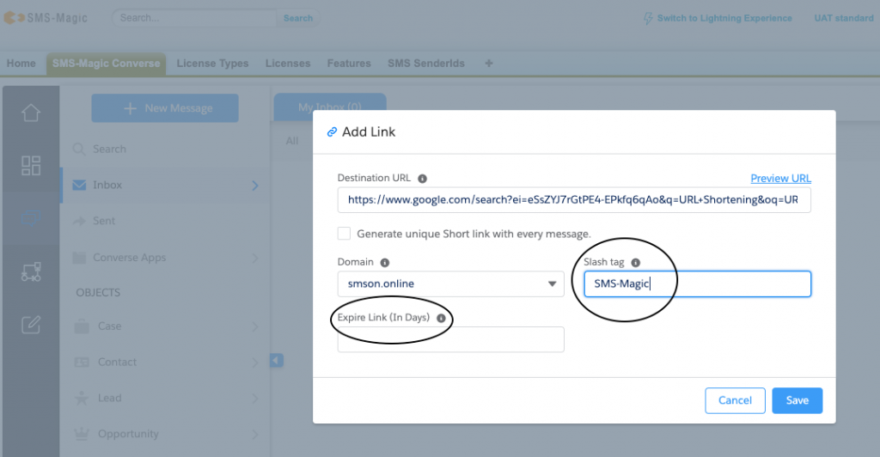
Task: Click the Destination URL input field
Action: pyautogui.click(x=574, y=199)
